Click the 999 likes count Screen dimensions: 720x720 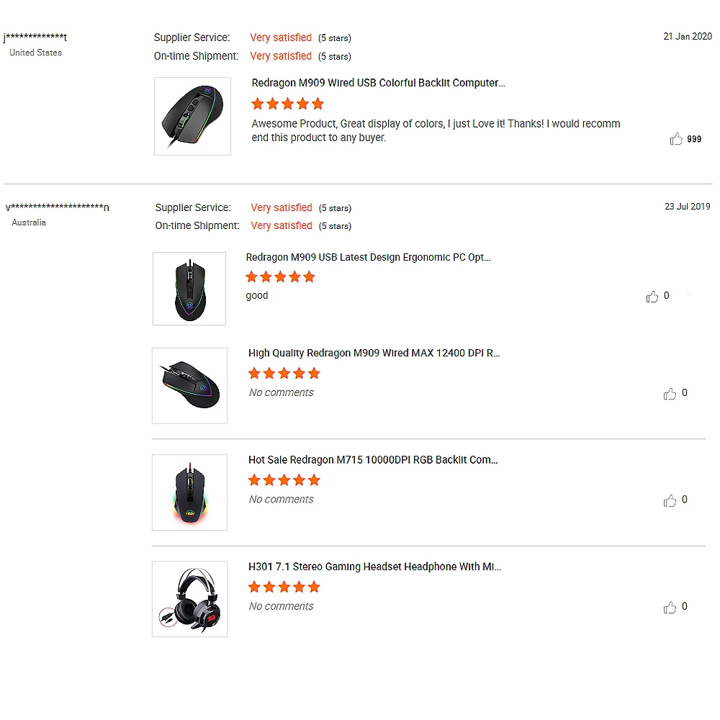point(694,139)
